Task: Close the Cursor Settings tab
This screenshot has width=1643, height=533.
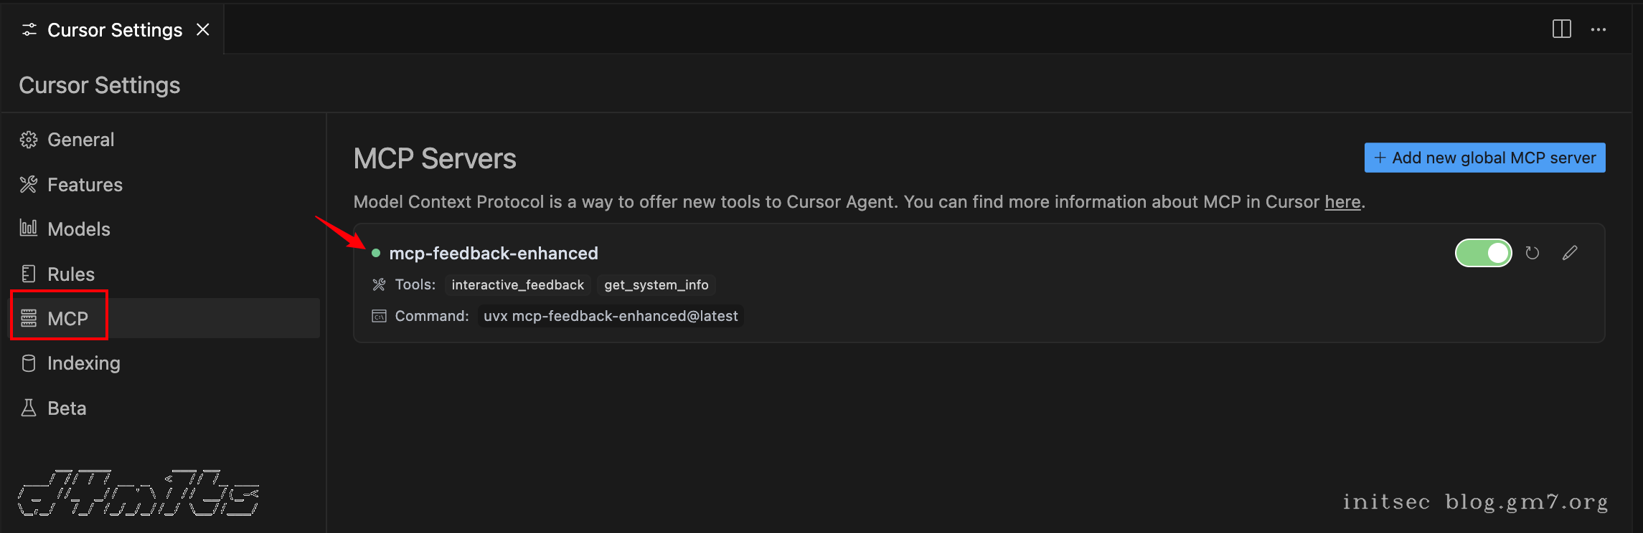Action: point(203,29)
